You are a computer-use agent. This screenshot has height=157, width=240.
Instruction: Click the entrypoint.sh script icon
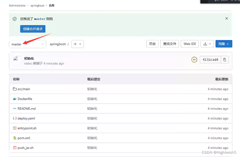coord(14,128)
